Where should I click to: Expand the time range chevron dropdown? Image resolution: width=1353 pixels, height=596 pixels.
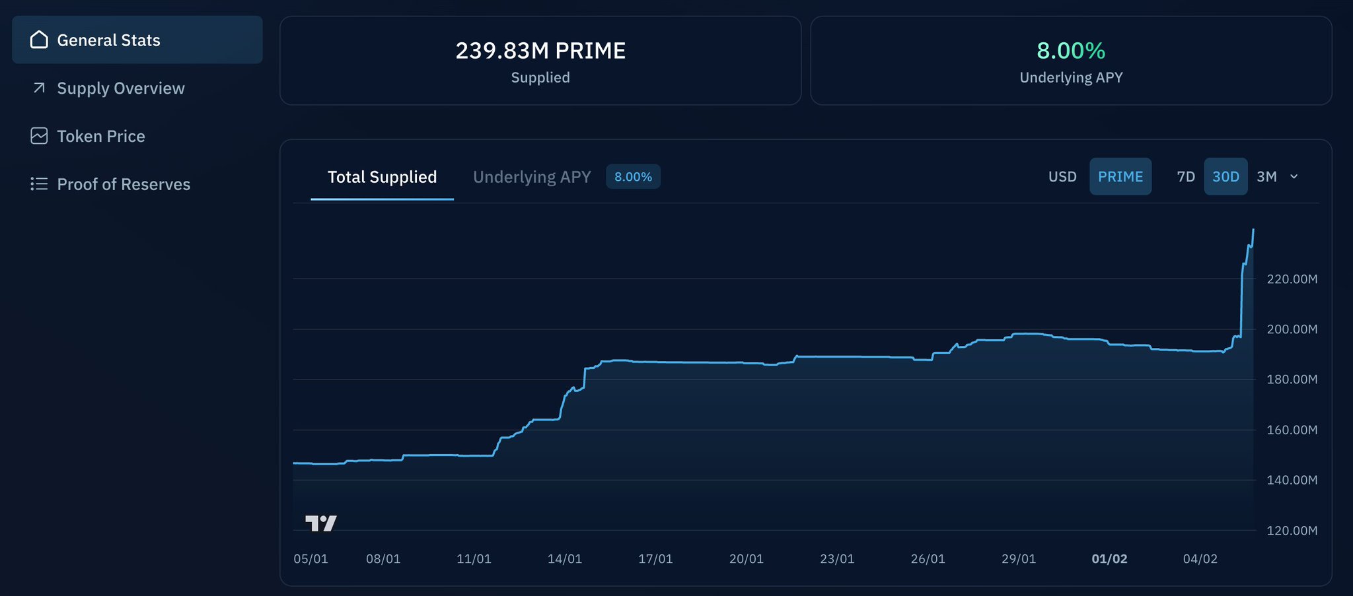click(1294, 177)
